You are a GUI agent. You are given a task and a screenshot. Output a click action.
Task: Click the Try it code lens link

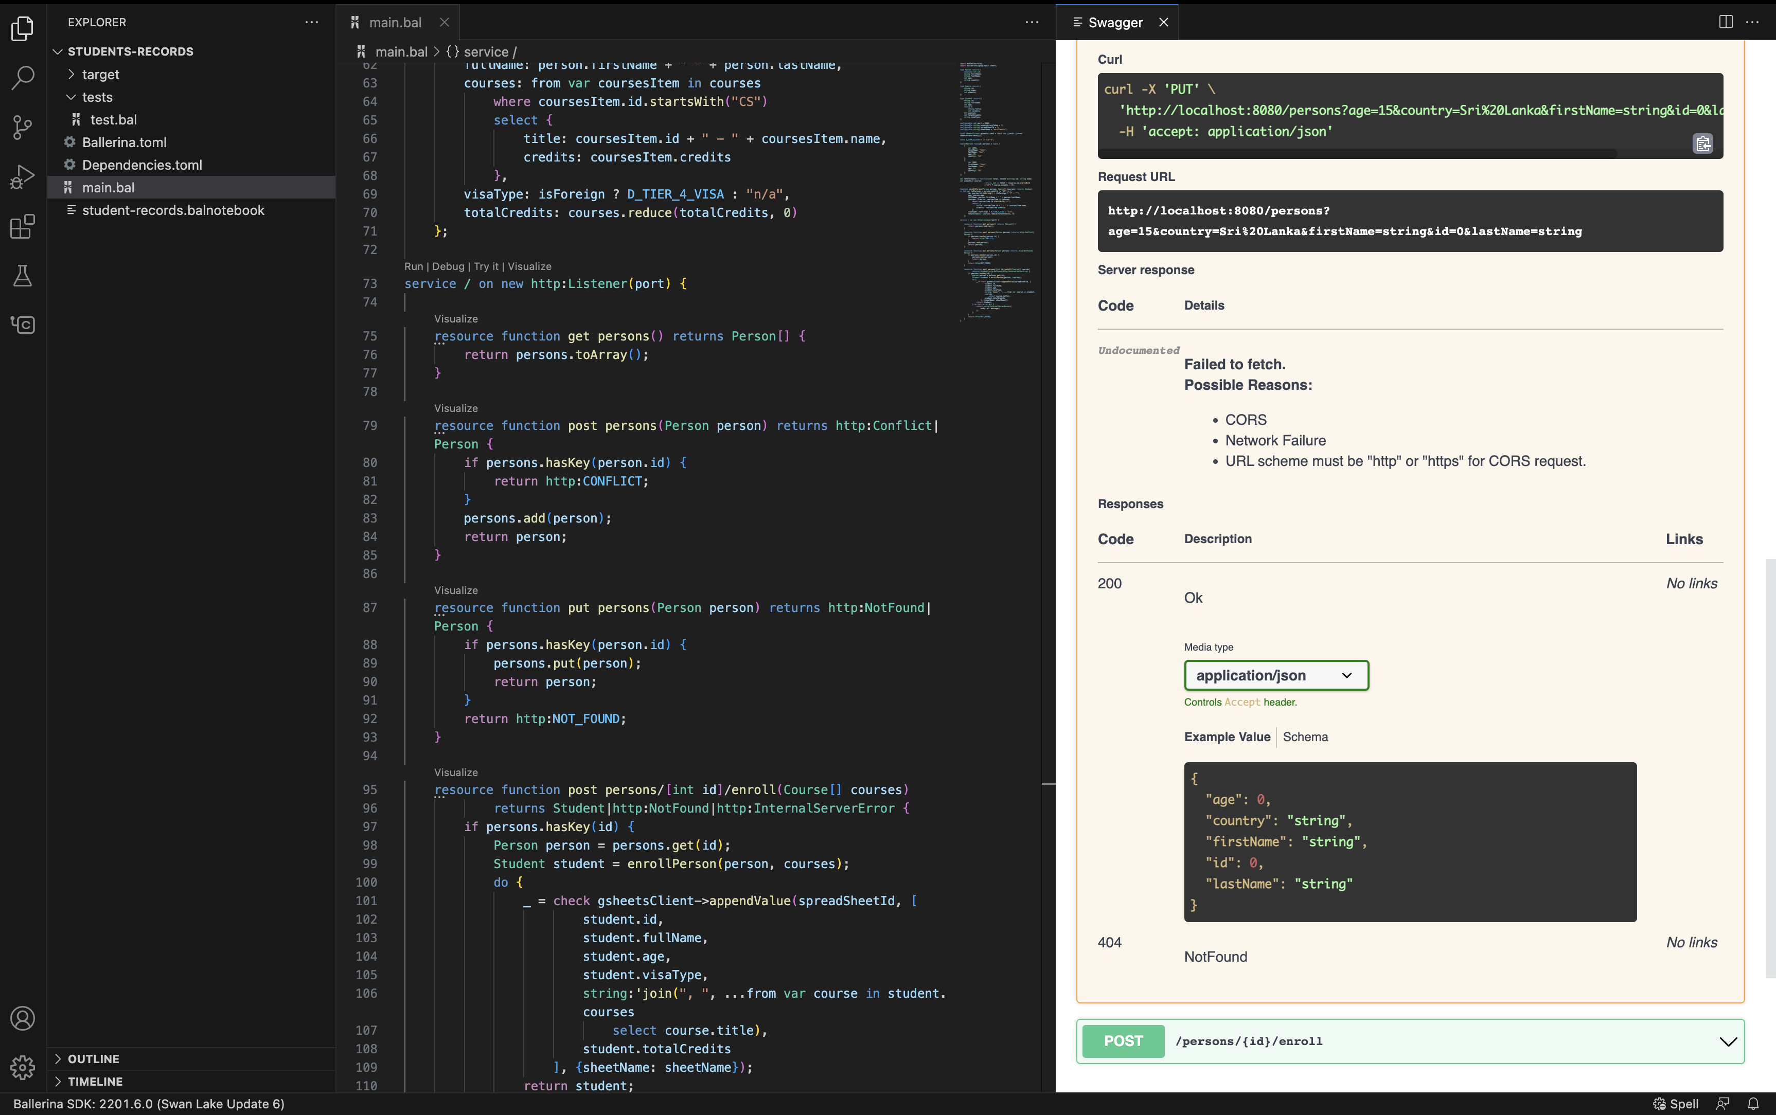486,267
